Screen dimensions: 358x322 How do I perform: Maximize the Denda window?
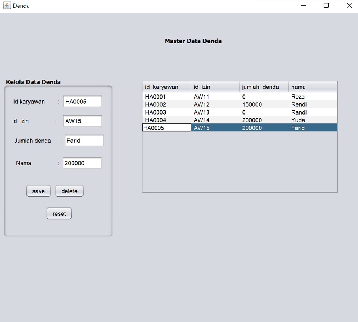(326, 6)
